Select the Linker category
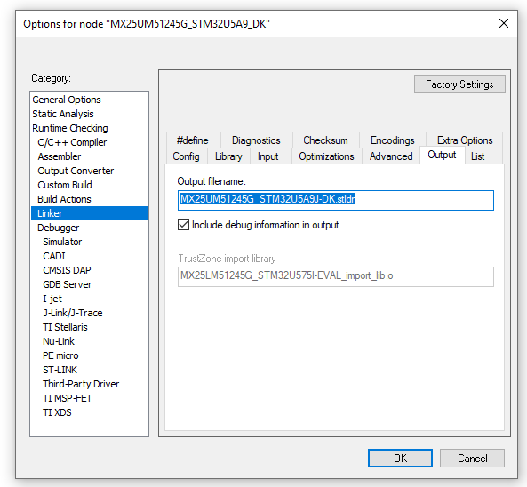The width and height of the screenshot is (527, 487). (x=89, y=213)
